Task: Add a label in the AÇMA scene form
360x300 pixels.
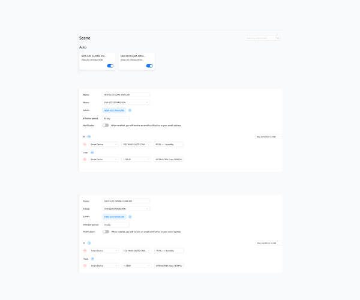Action: (130, 110)
